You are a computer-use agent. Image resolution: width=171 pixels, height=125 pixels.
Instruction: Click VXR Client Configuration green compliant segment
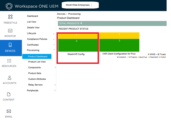click(119, 45)
